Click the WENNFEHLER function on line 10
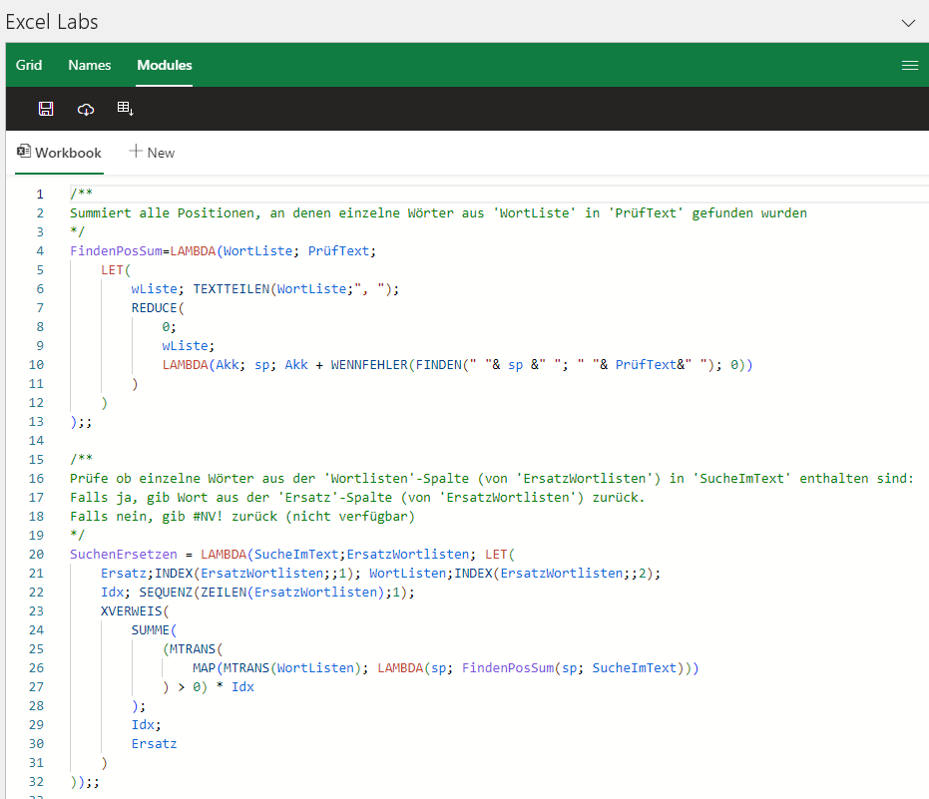929x799 pixels. [x=369, y=365]
